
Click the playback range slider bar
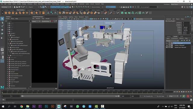point(70,96)
